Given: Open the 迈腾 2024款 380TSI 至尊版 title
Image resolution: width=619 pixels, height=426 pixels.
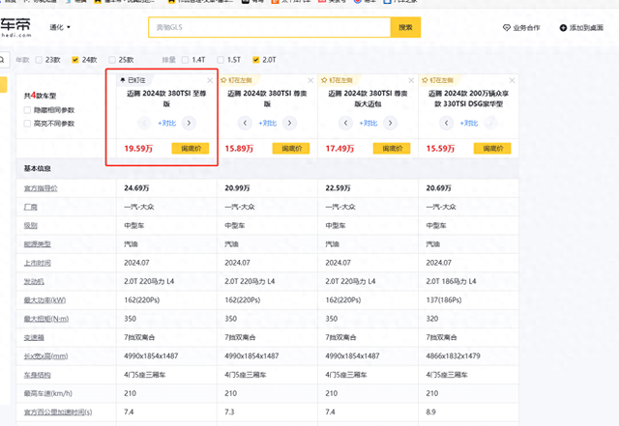Looking at the screenshot, I should click(166, 99).
